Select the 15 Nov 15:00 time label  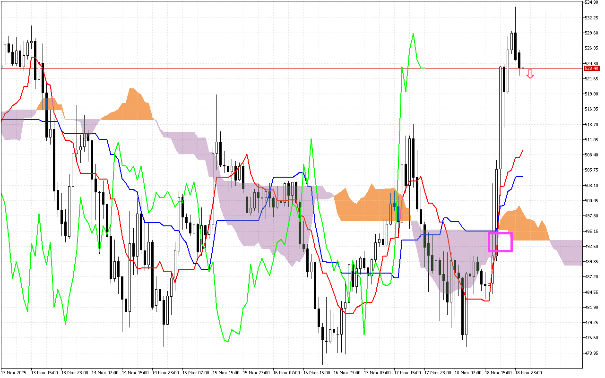coord(227,373)
